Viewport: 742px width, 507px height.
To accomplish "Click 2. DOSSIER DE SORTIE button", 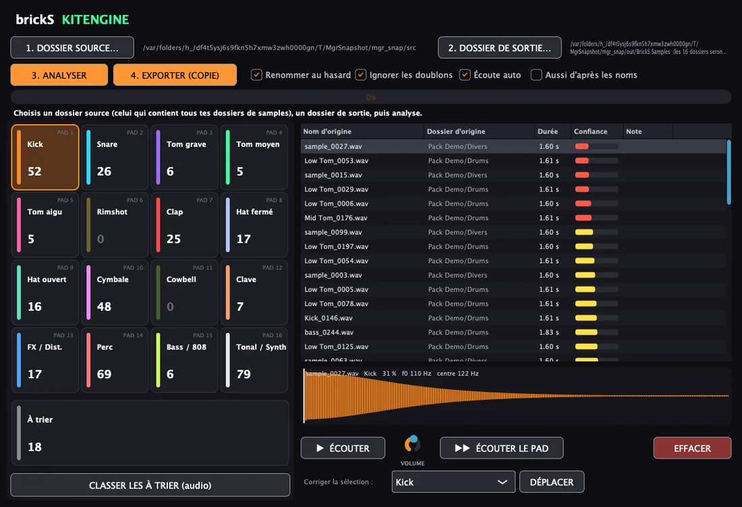I will tap(500, 48).
